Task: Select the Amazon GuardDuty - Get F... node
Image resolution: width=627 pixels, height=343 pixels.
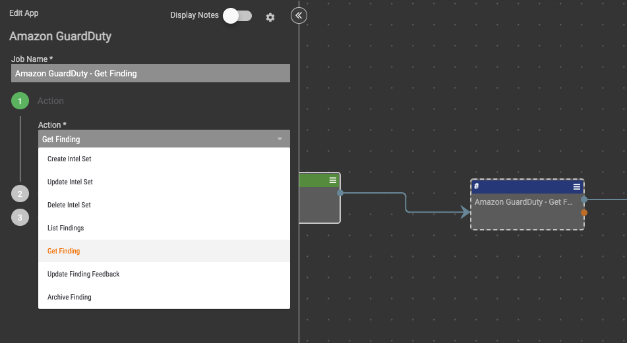Action: tap(527, 205)
